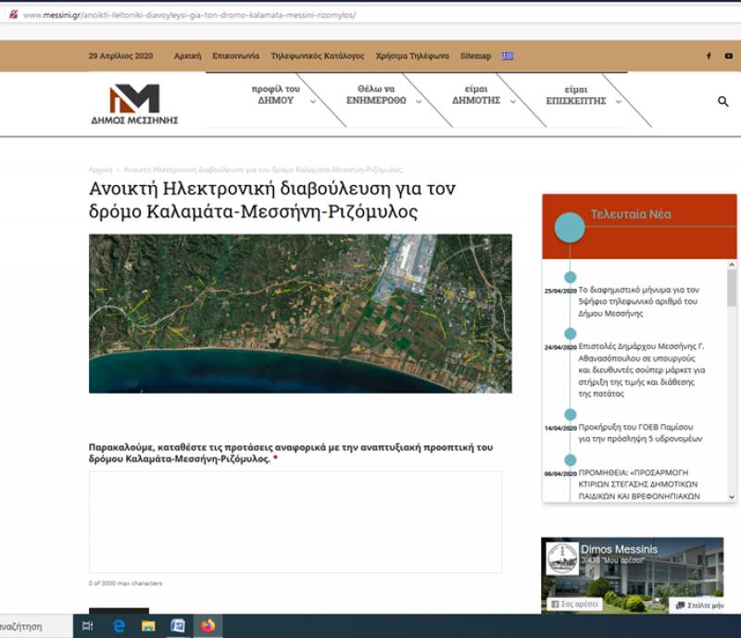The width and height of the screenshot is (741, 638).
Task: Open Τηλεφωνικός Κατάλογος in top menu
Action: coord(318,56)
